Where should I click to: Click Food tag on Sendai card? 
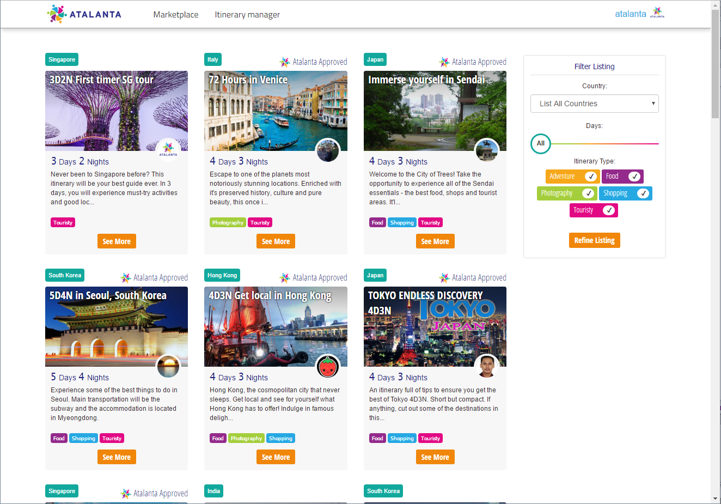[x=377, y=222]
